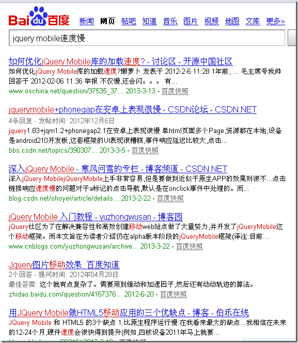Click the Baidu logo

click(39, 17)
